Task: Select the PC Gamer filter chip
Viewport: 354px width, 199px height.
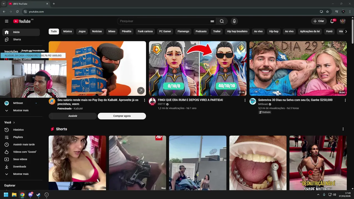Action: (165, 32)
